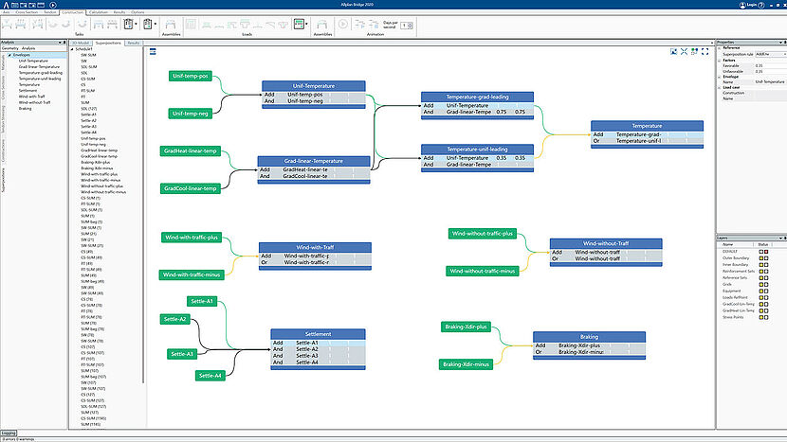The width and height of the screenshot is (787, 442).
Task: Open the Superposition rule dropdown
Action: (x=769, y=55)
